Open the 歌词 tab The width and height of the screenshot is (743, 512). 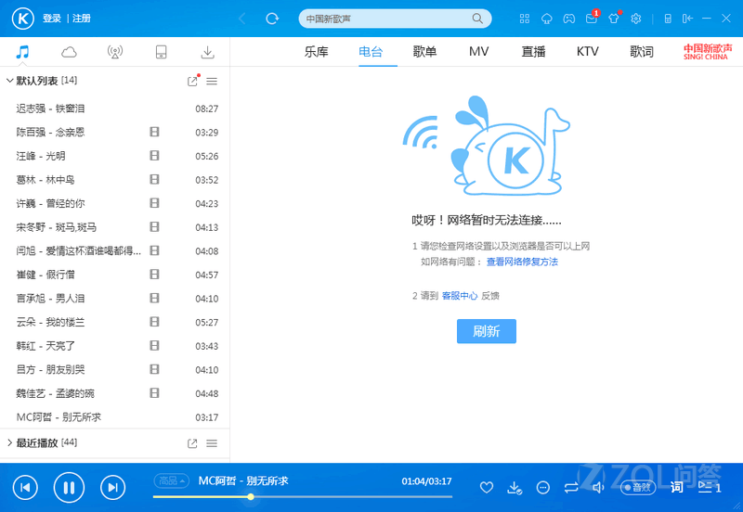tap(642, 52)
